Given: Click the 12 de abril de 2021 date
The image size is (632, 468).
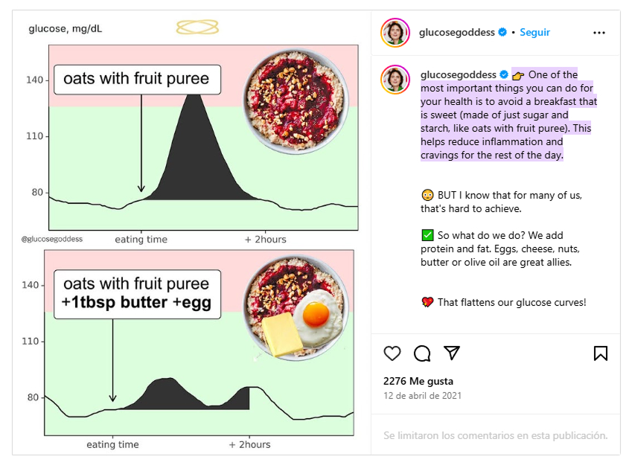Looking at the screenshot, I should tap(422, 396).
